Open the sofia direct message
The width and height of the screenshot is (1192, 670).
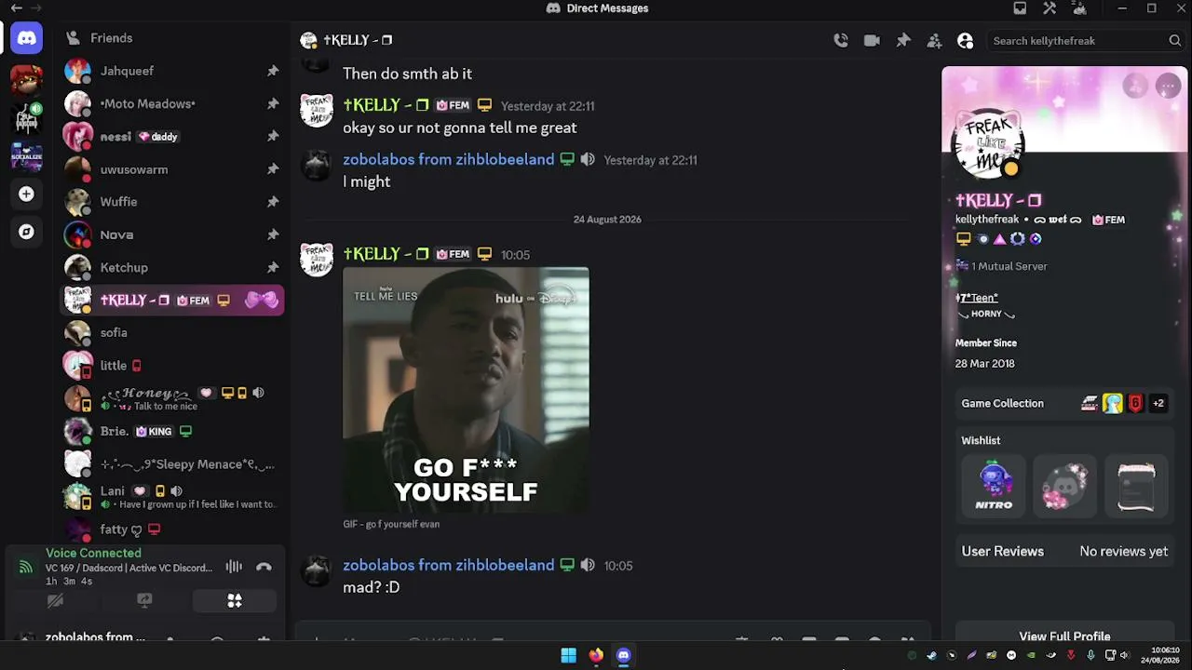172,332
